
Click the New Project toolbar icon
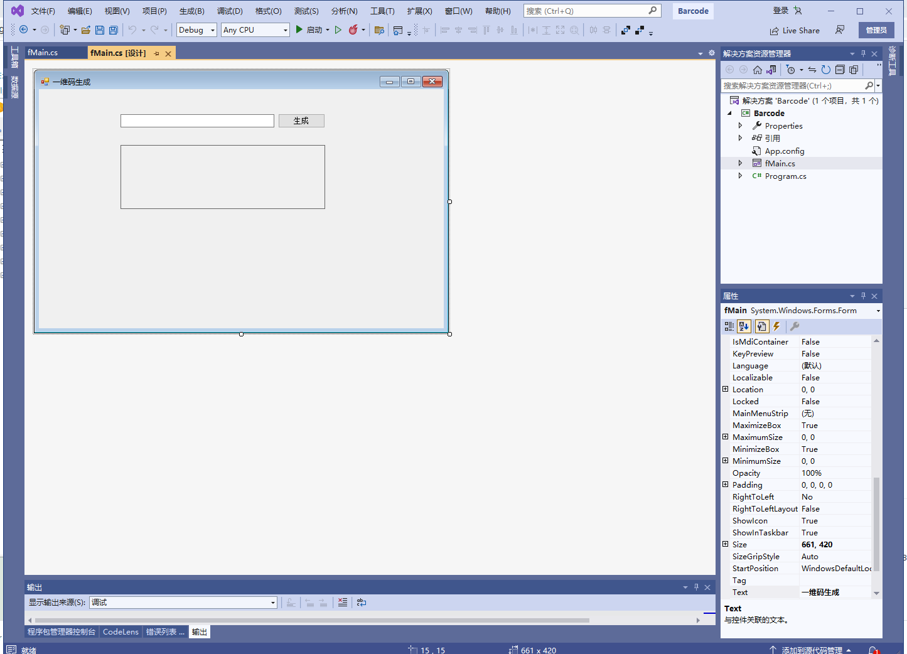tap(65, 30)
